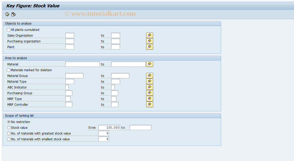Open multiple selection for MRP Controller
Viewport: 294px width, 161px height.
[x=149, y=104]
